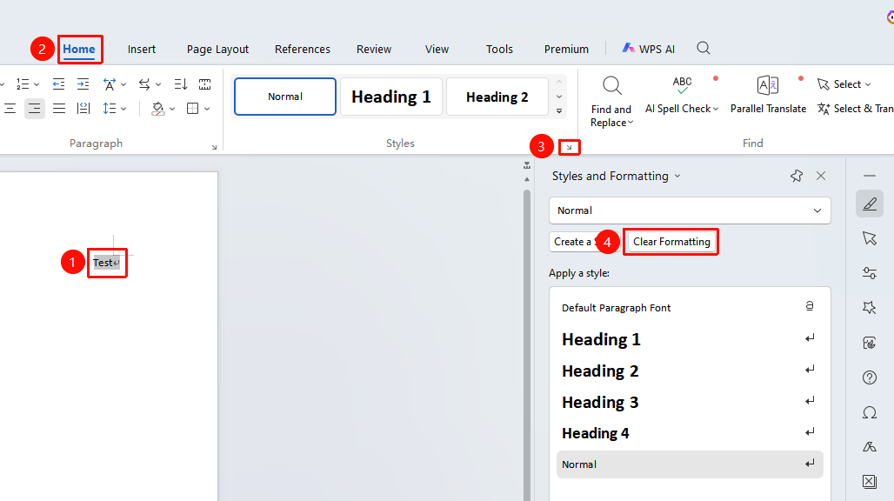894x501 pixels.
Task: Open the Paragraph dialog launcher
Action: click(215, 147)
